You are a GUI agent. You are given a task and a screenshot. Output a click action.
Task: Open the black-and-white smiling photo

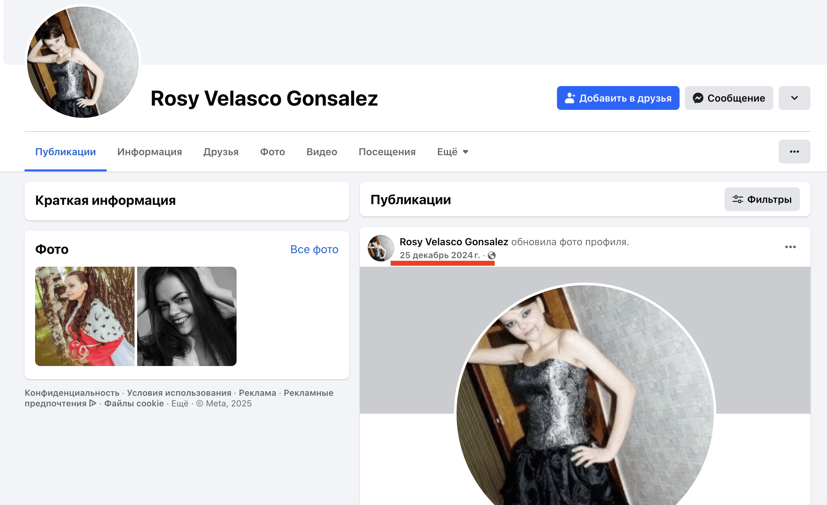(x=187, y=316)
